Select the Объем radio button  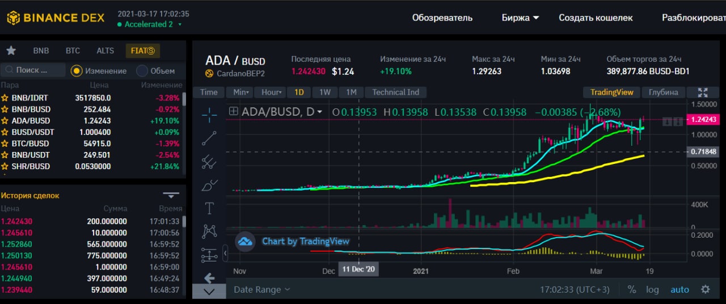[142, 71]
